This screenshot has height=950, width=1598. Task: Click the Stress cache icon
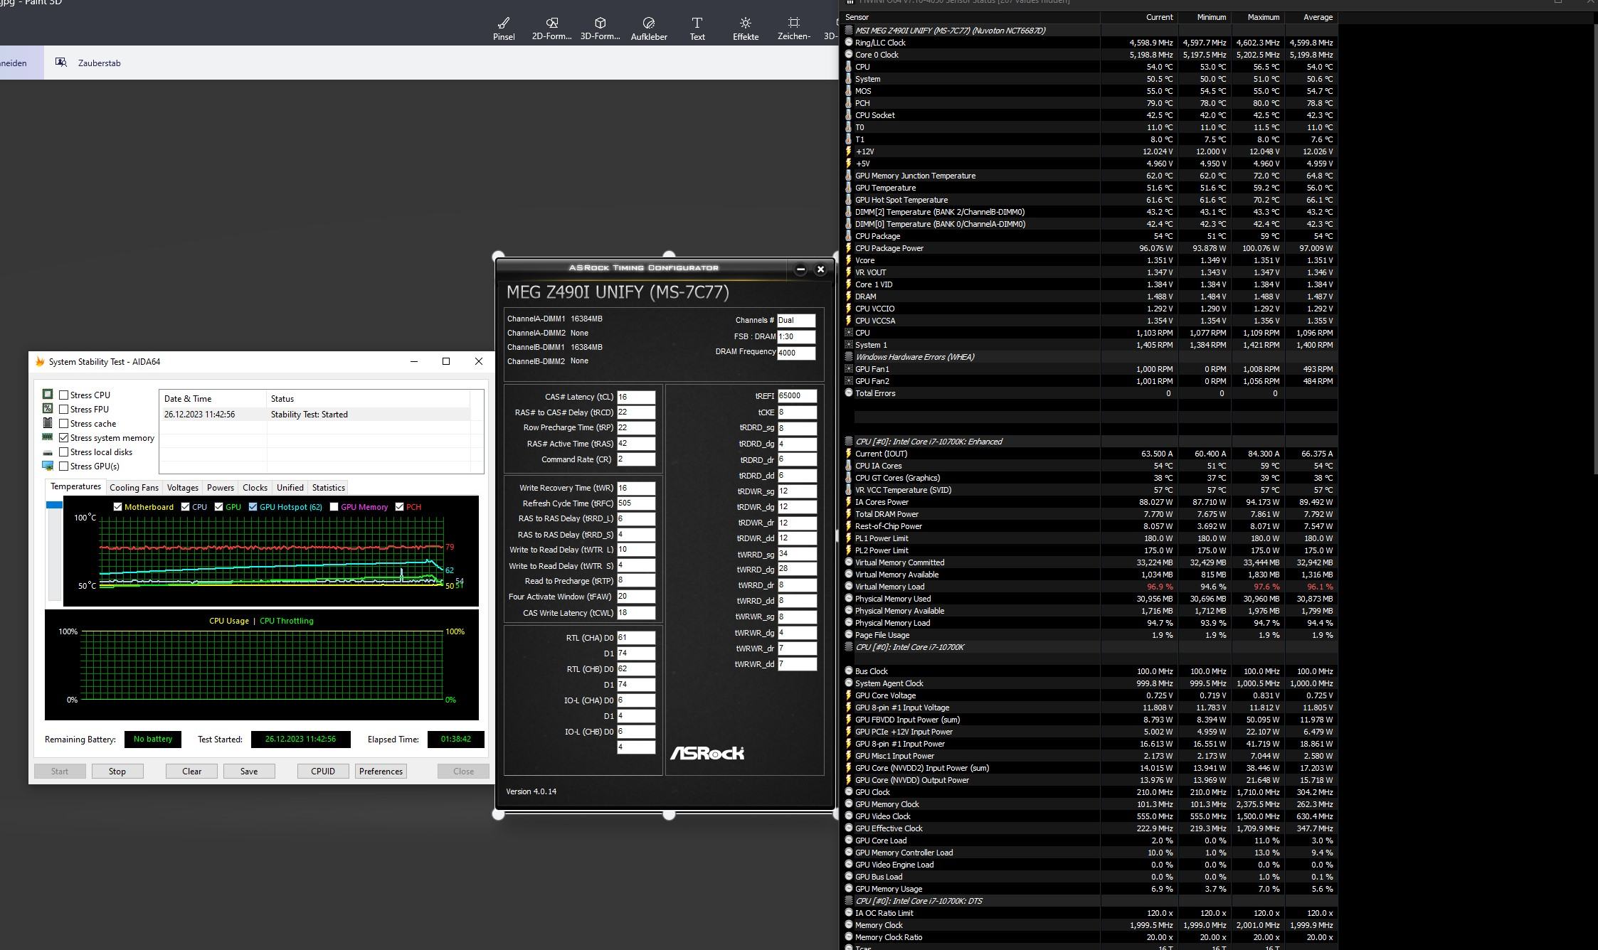click(x=48, y=423)
